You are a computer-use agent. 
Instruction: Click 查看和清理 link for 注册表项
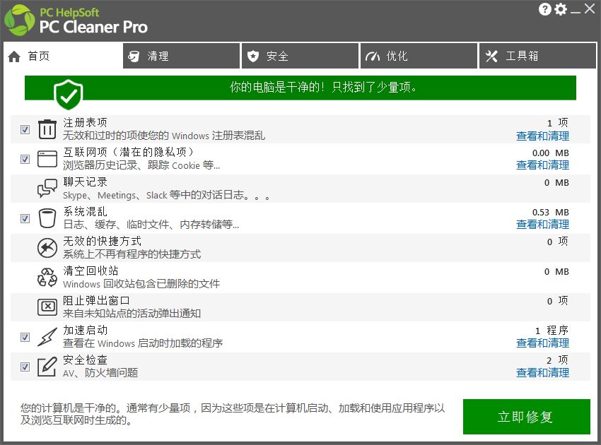(x=542, y=136)
